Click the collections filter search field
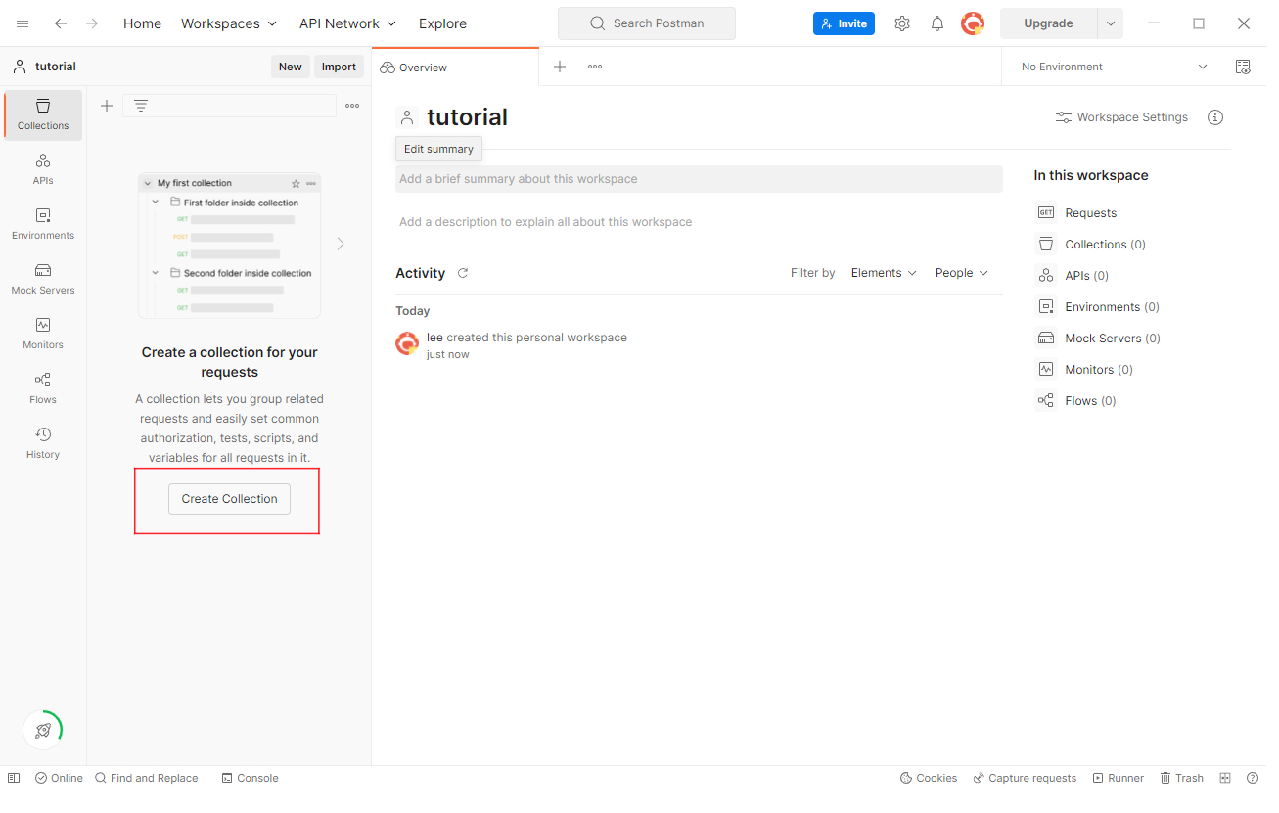1279x813 pixels. tap(229, 106)
